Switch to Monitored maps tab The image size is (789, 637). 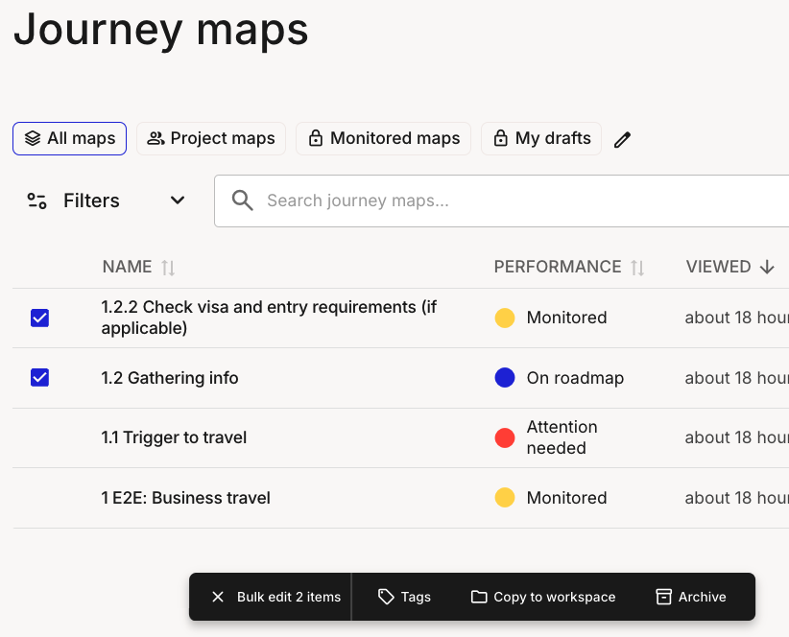[x=383, y=138]
